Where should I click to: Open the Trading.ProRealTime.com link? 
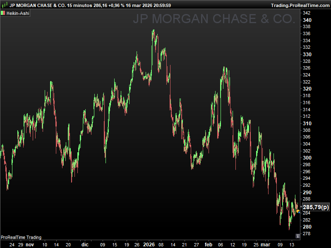(x=300, y=5)
